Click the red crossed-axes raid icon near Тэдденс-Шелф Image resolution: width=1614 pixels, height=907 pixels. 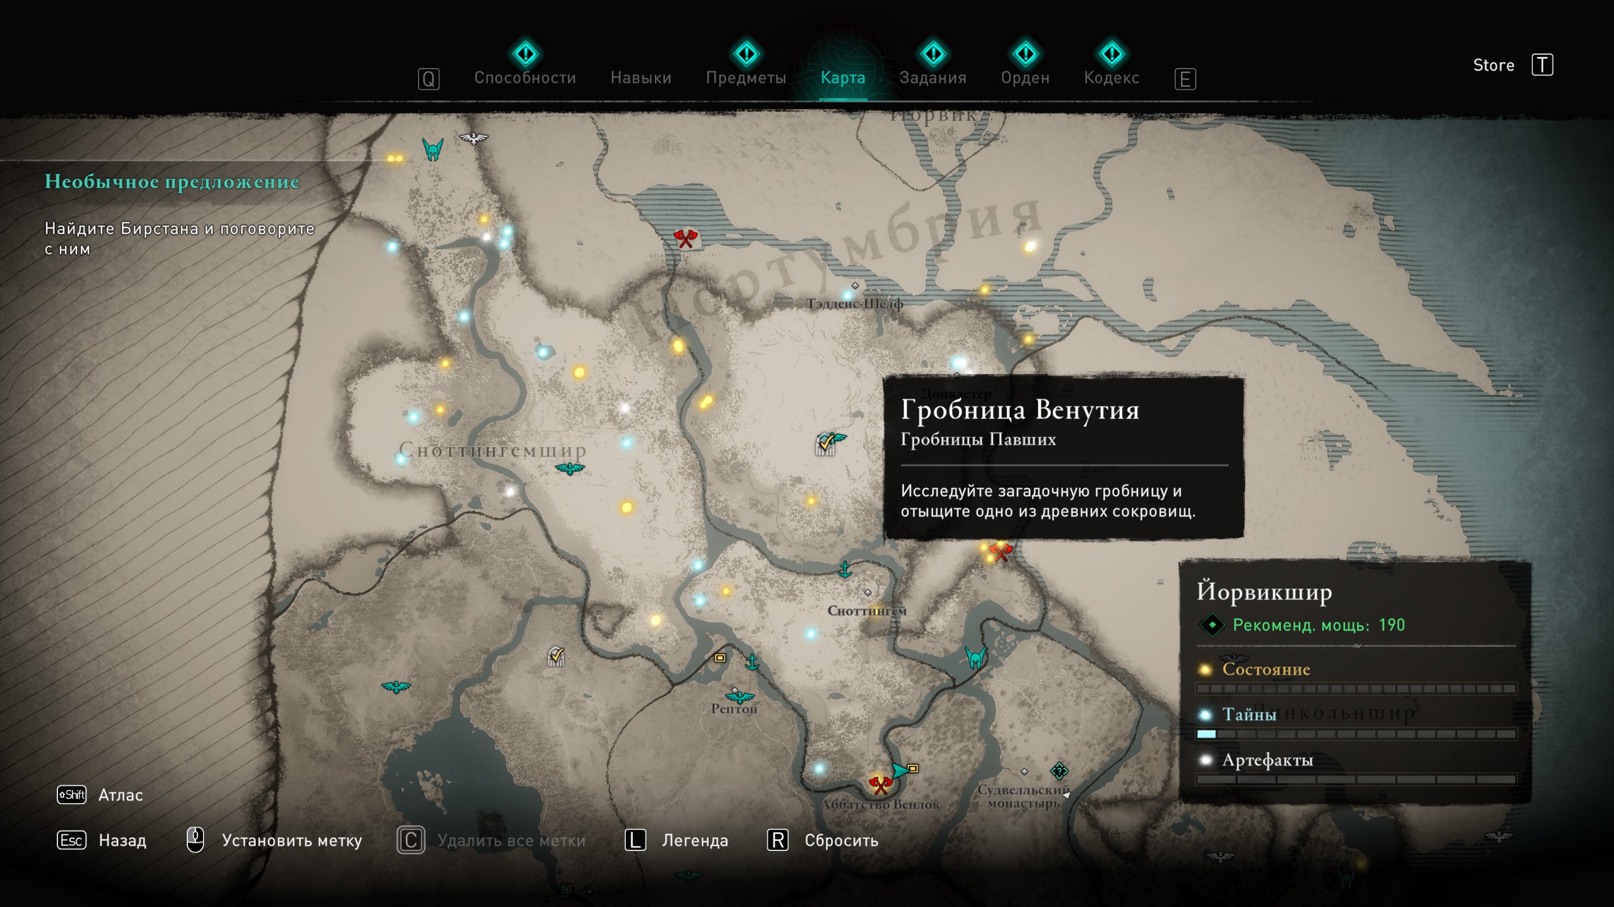coord(685,239)
